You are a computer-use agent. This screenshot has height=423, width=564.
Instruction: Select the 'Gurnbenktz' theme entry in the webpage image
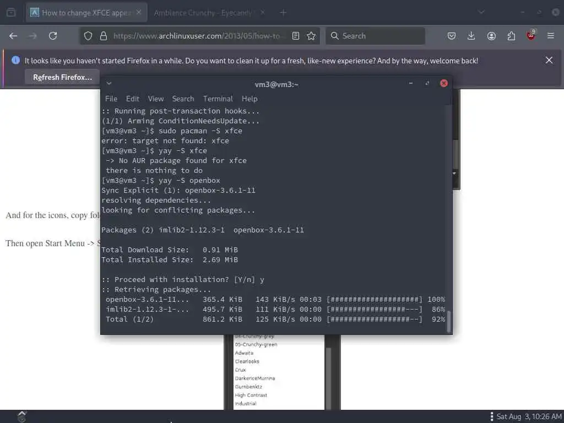[248, 387]
